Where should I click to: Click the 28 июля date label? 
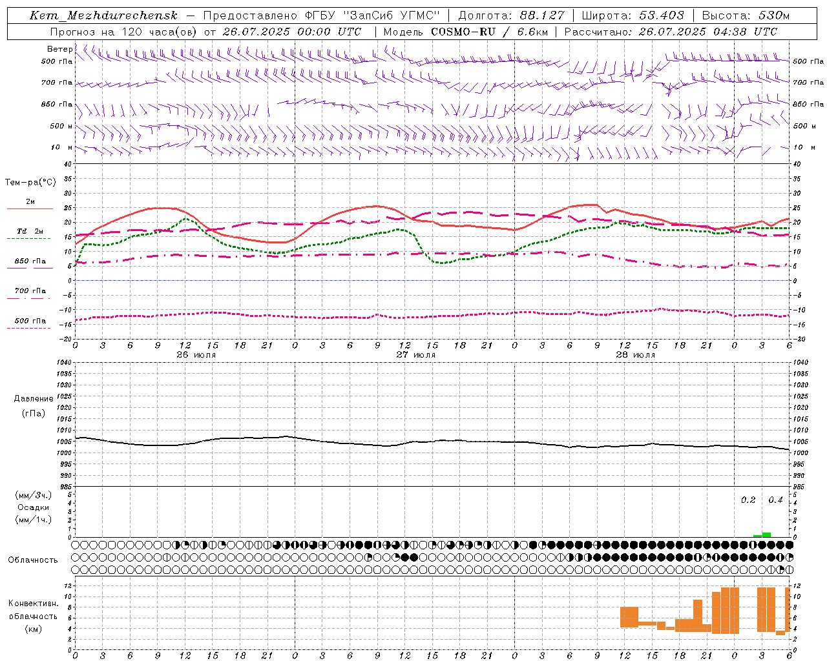point(636,355)
